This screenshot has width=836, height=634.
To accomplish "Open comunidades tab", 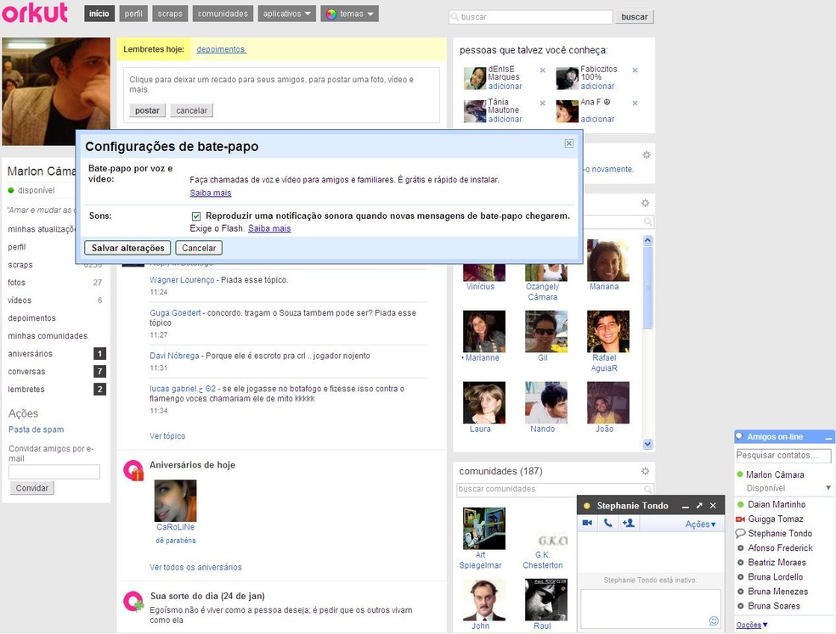I will click(223, 14).
